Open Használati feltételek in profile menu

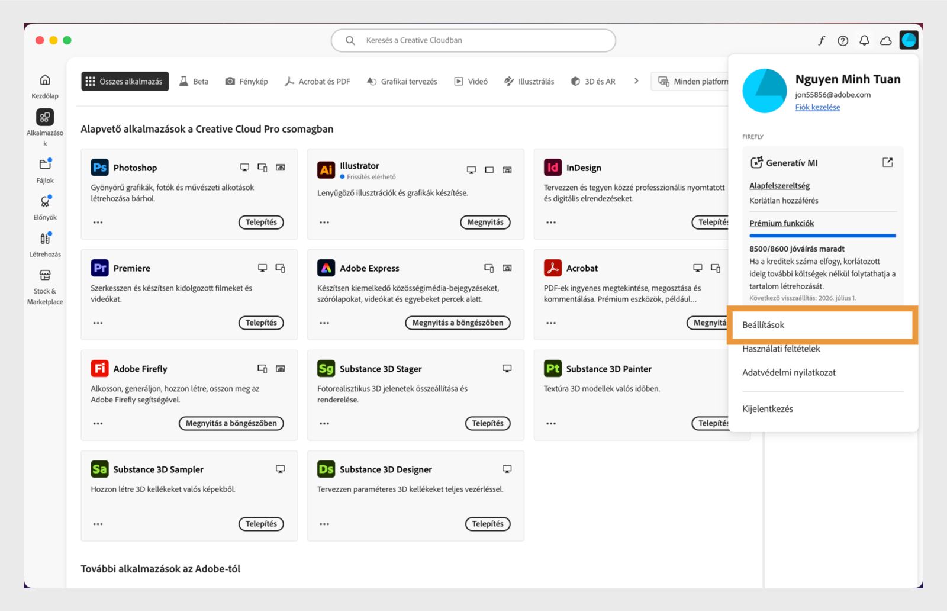tap(781, 349)
